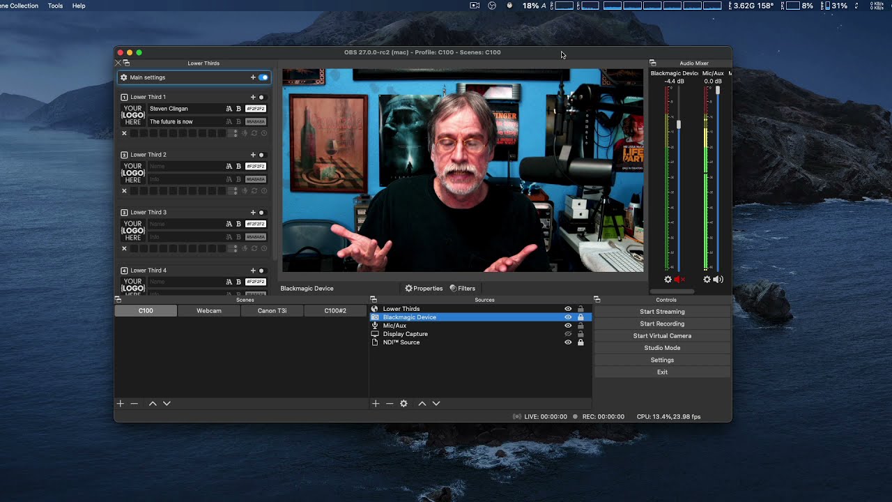Click the Audio Mixer horizontal scrollbar
The width and height of the screenshot is (892, 502).
[x=672, y=291]
